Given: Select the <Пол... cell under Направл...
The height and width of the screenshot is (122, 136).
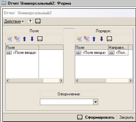Looking at the screenshot, I should pos(118,53).
